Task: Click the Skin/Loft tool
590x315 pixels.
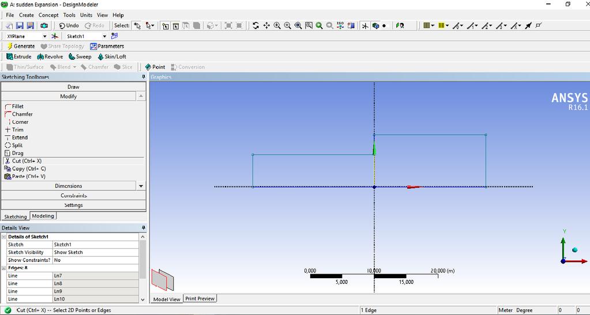Action: [x=112, y=57]
